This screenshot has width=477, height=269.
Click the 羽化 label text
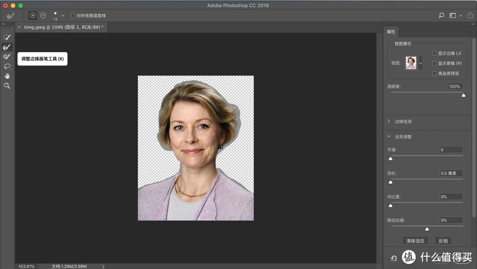pyautogui.click(x=392, y=173)
